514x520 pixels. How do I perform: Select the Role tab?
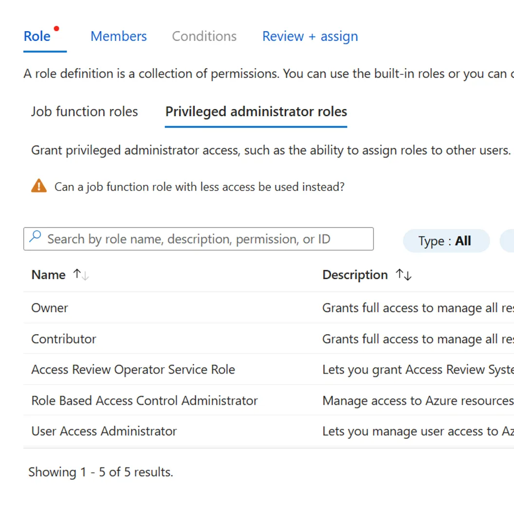pyautogui.click(x=37, y=36)
